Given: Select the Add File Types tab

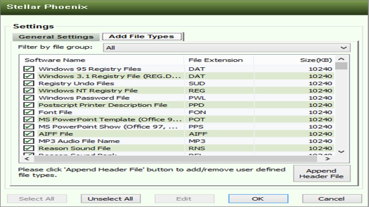Looking at the screenshot, I should pos(141,36).
